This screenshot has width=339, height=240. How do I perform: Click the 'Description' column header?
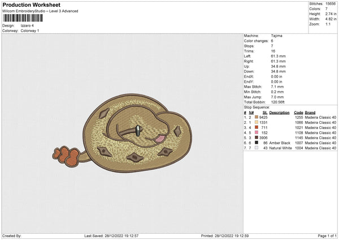pyautogui.click(x=279, y=113)
